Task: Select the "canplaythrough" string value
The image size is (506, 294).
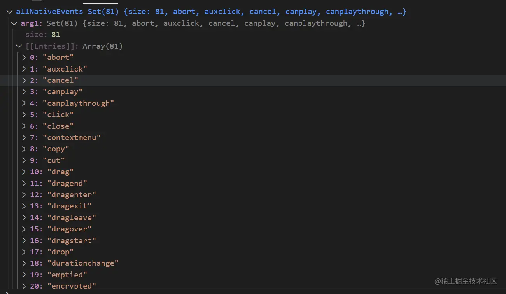Action: pyautogui.click(x=79, y=103)
